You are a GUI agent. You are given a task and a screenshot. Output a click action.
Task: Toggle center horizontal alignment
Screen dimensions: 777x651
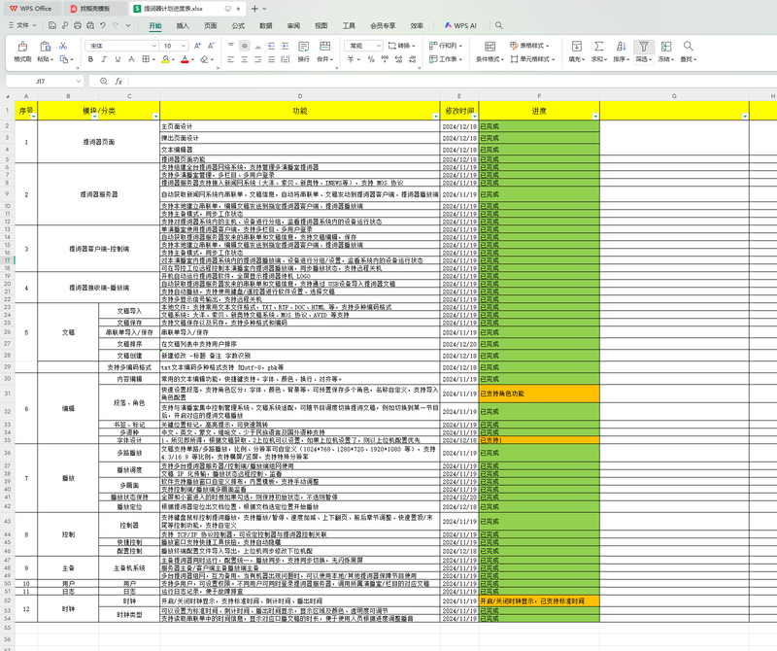point(245,59)
